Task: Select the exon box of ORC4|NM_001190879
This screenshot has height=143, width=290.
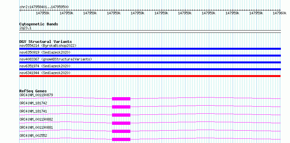Action: [121, 99]
